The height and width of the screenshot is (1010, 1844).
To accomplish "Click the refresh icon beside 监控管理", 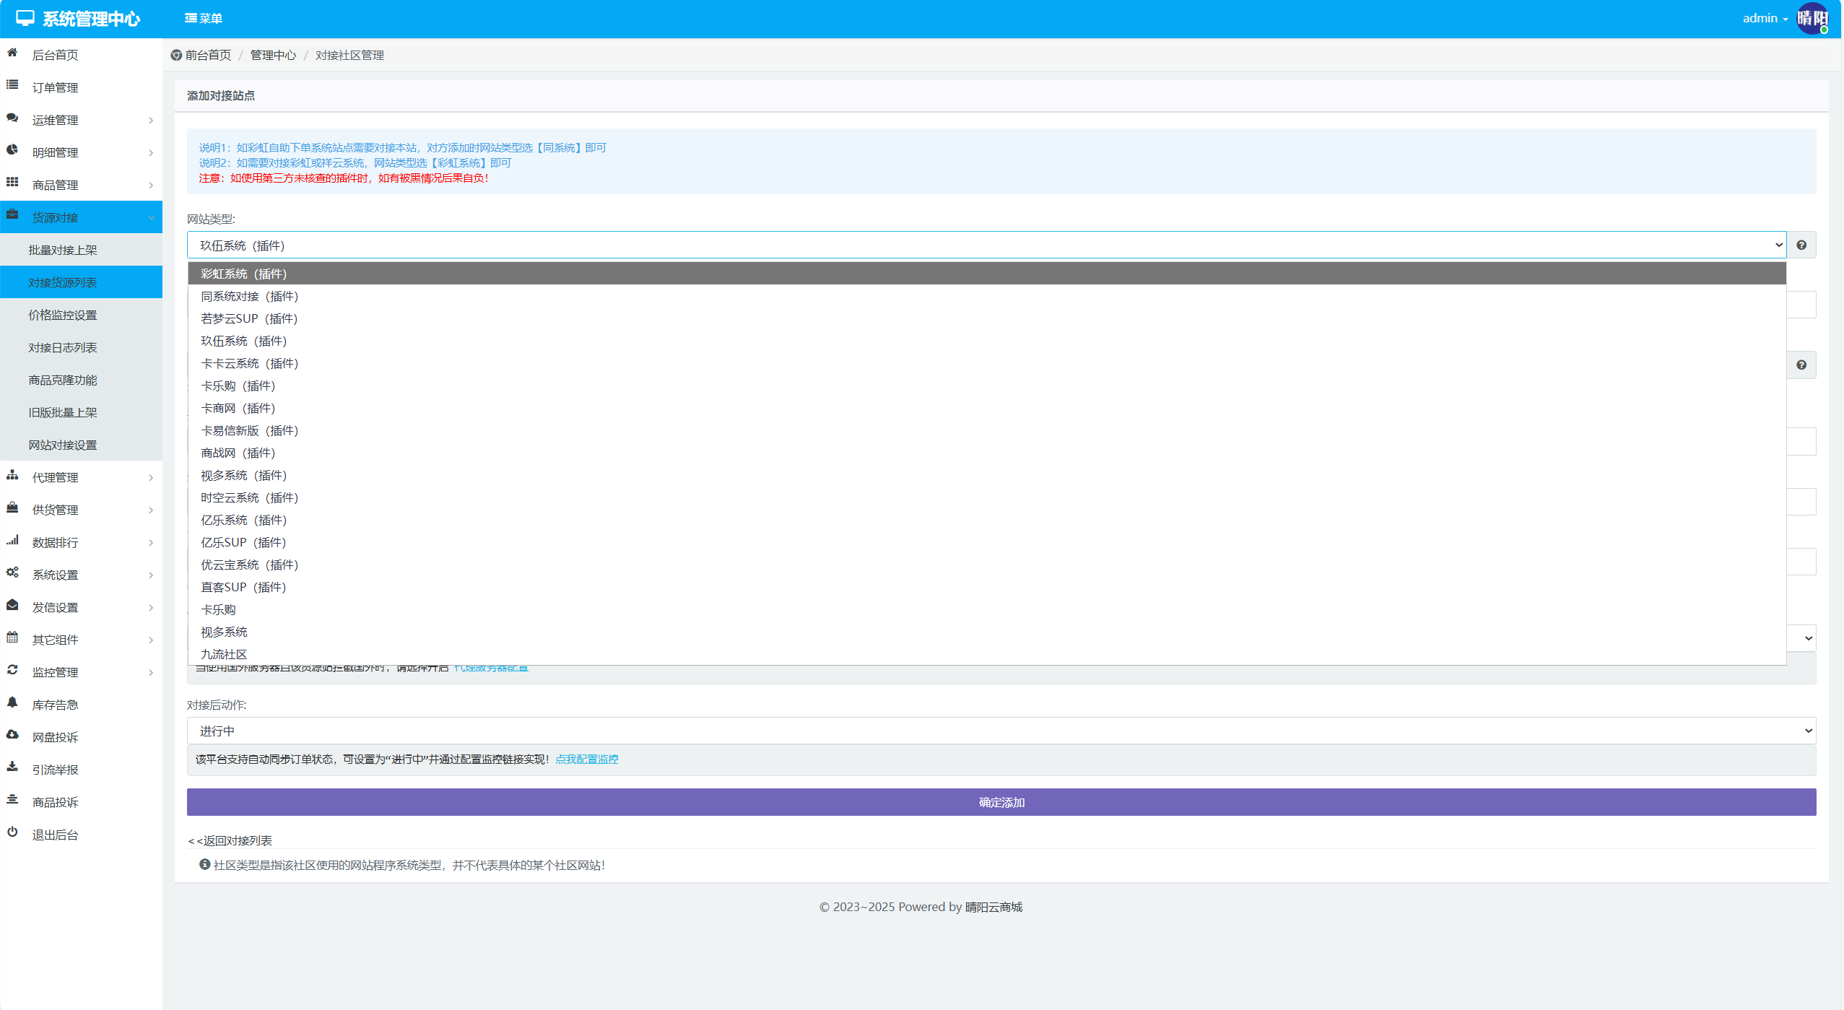I will pyautogui.click(x=12, y=670).
